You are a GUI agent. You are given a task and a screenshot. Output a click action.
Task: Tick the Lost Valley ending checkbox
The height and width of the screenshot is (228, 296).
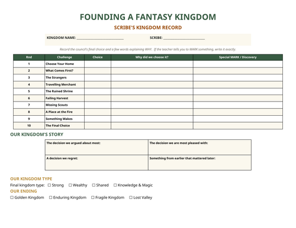(131, 197)
